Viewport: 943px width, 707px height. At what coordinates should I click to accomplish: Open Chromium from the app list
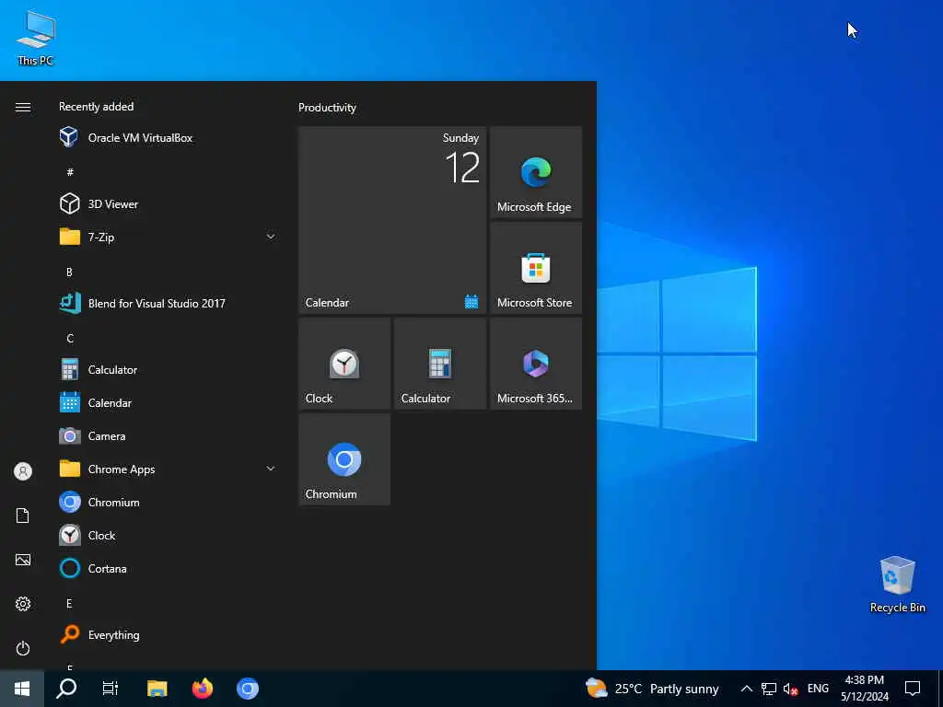pyautogui.click(x=168, y=502)
